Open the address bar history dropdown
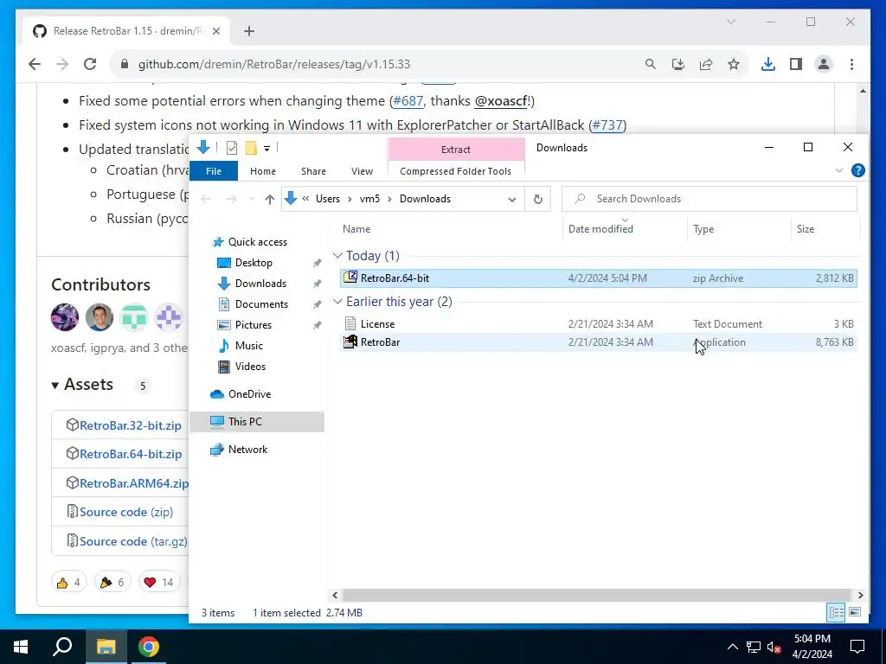This screenshot has height=664, width=886. [x=512, y=200]
